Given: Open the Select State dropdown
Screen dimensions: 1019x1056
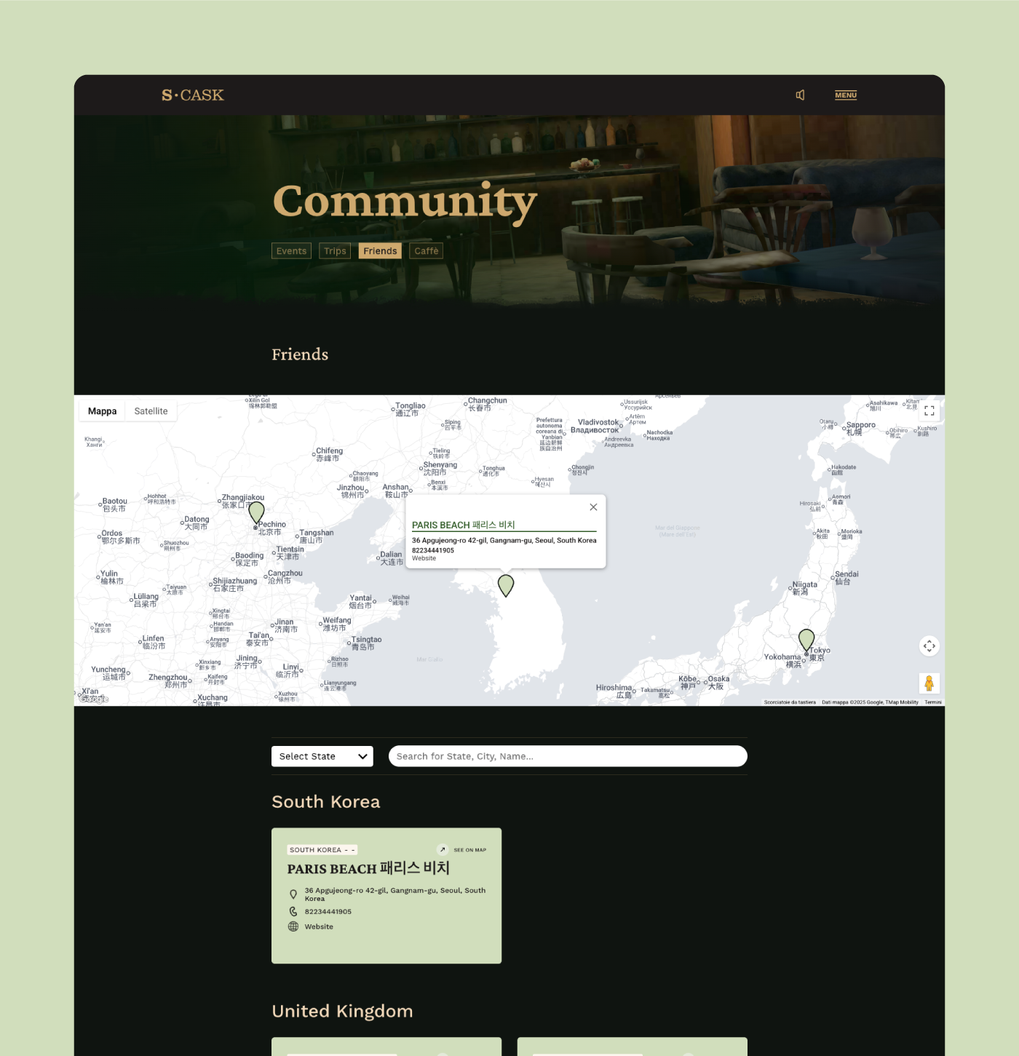Looking at the screenshot, I should point(322,756).
